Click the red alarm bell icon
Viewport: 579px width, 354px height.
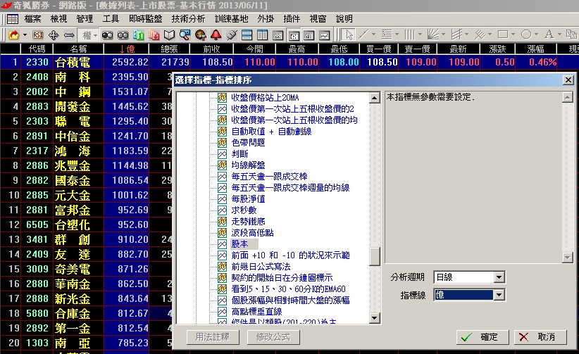(x=216, y=35)
